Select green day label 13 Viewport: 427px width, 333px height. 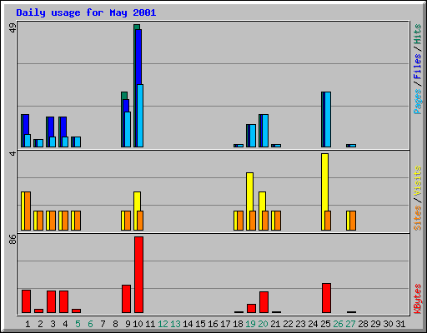coord(175,324)
